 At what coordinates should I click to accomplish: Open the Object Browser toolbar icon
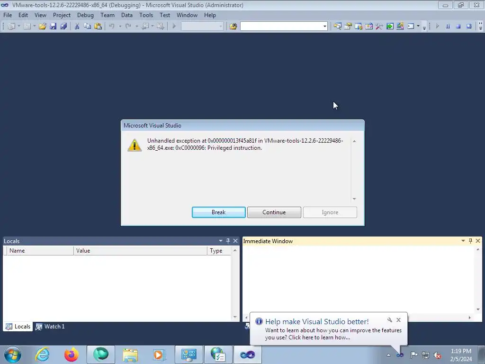click(x=368, y=27)
